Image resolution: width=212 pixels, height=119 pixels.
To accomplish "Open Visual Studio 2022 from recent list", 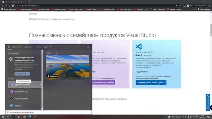I will point(25,92).
